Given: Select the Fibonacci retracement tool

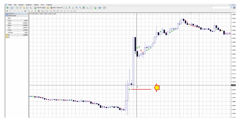Looking at the screenshot, I should pyautogui.click(x=29, y=11).
